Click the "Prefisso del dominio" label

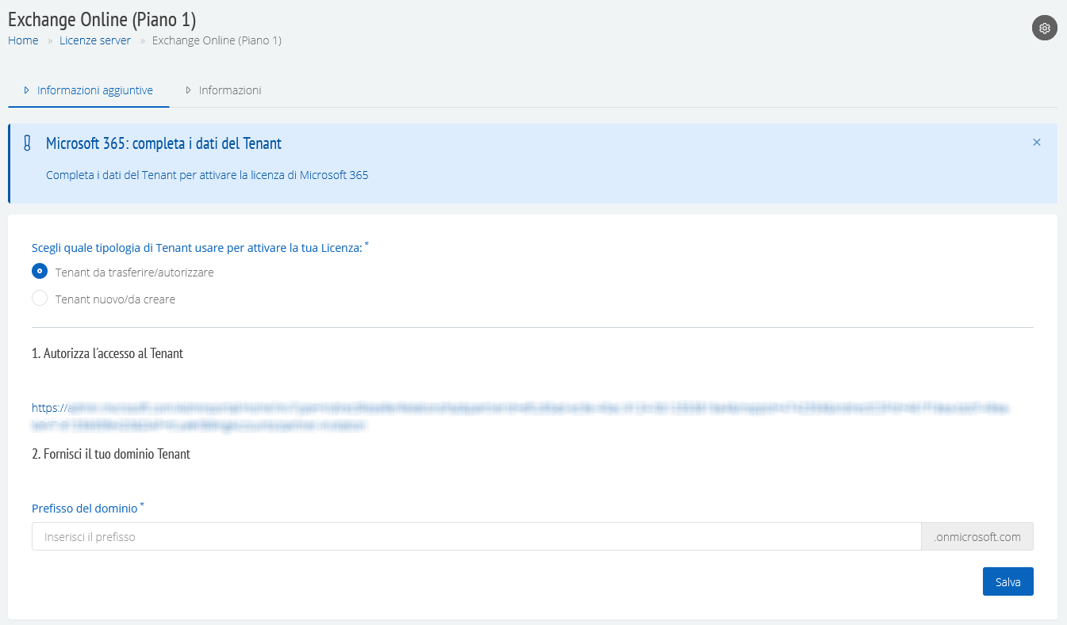(x=85, y=508)
